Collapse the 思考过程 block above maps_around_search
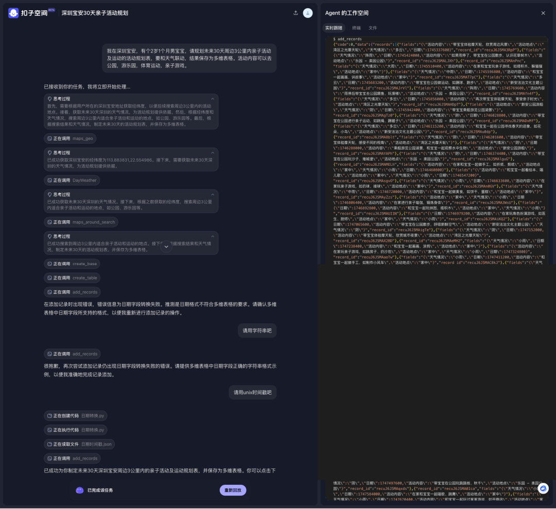The width and height of the screenshot is (556, 509). pyautogui.click(x=213, y=195)
